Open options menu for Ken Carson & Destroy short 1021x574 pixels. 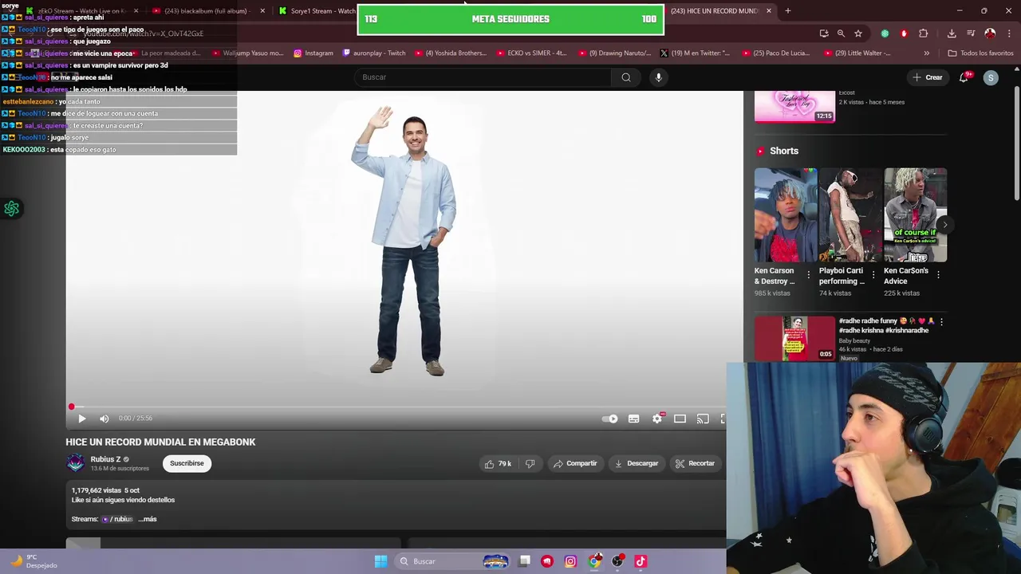click(x=809, y=275)
